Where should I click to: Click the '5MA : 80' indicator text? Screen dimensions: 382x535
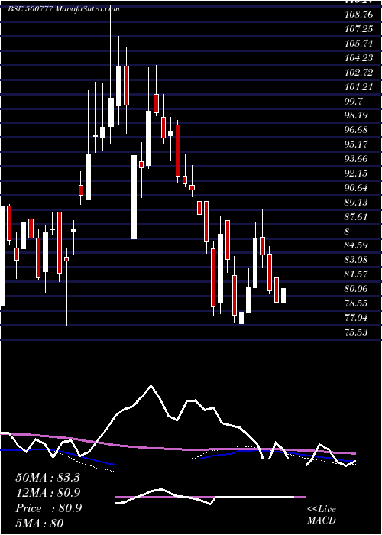40,523
